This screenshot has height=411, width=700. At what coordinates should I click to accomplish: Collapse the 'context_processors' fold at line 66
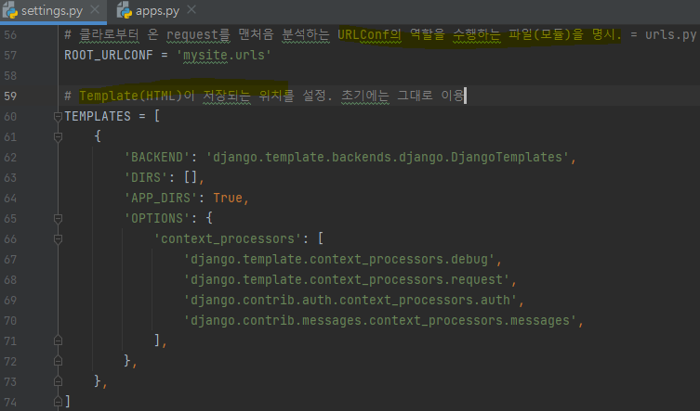tap(58, 239)
